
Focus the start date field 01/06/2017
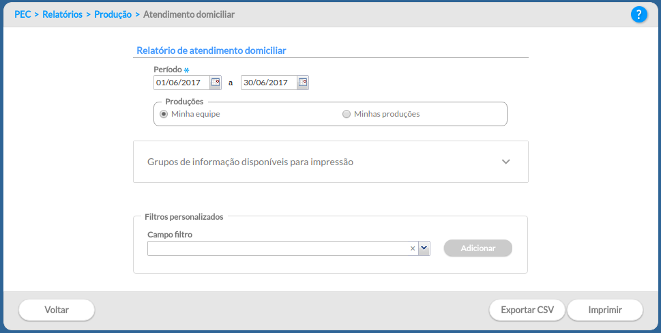coord(181,83)
